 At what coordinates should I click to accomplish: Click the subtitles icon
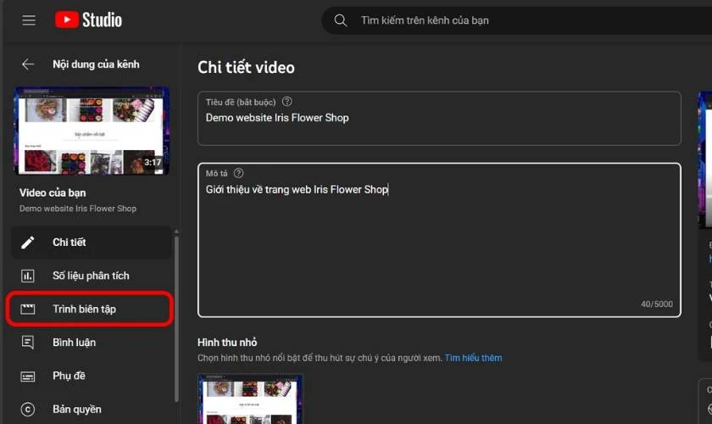[x=28, y=377]
